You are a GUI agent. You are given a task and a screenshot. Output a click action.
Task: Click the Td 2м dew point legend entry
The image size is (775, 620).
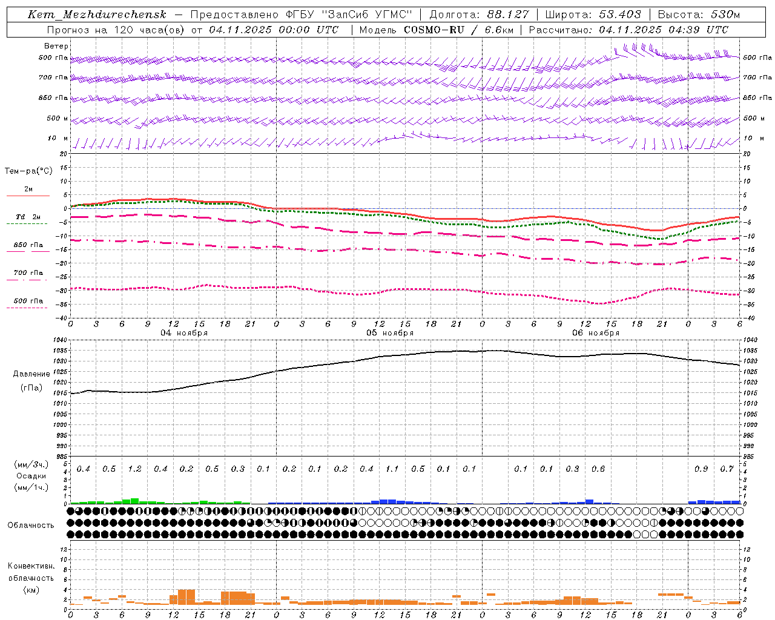(28, 217)
